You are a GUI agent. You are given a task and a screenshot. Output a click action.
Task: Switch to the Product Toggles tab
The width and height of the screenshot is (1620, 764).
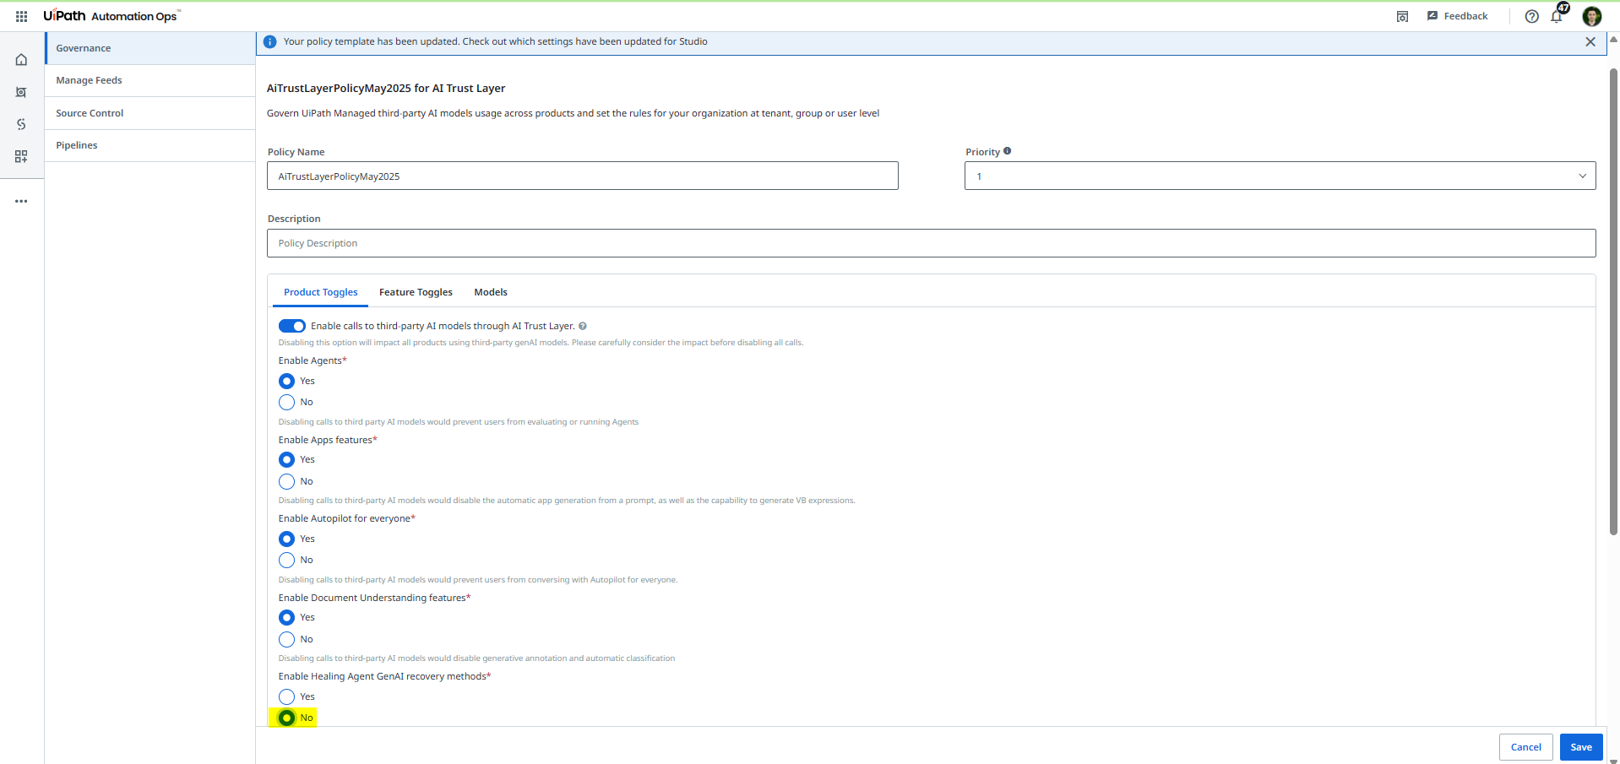(321, 292)
